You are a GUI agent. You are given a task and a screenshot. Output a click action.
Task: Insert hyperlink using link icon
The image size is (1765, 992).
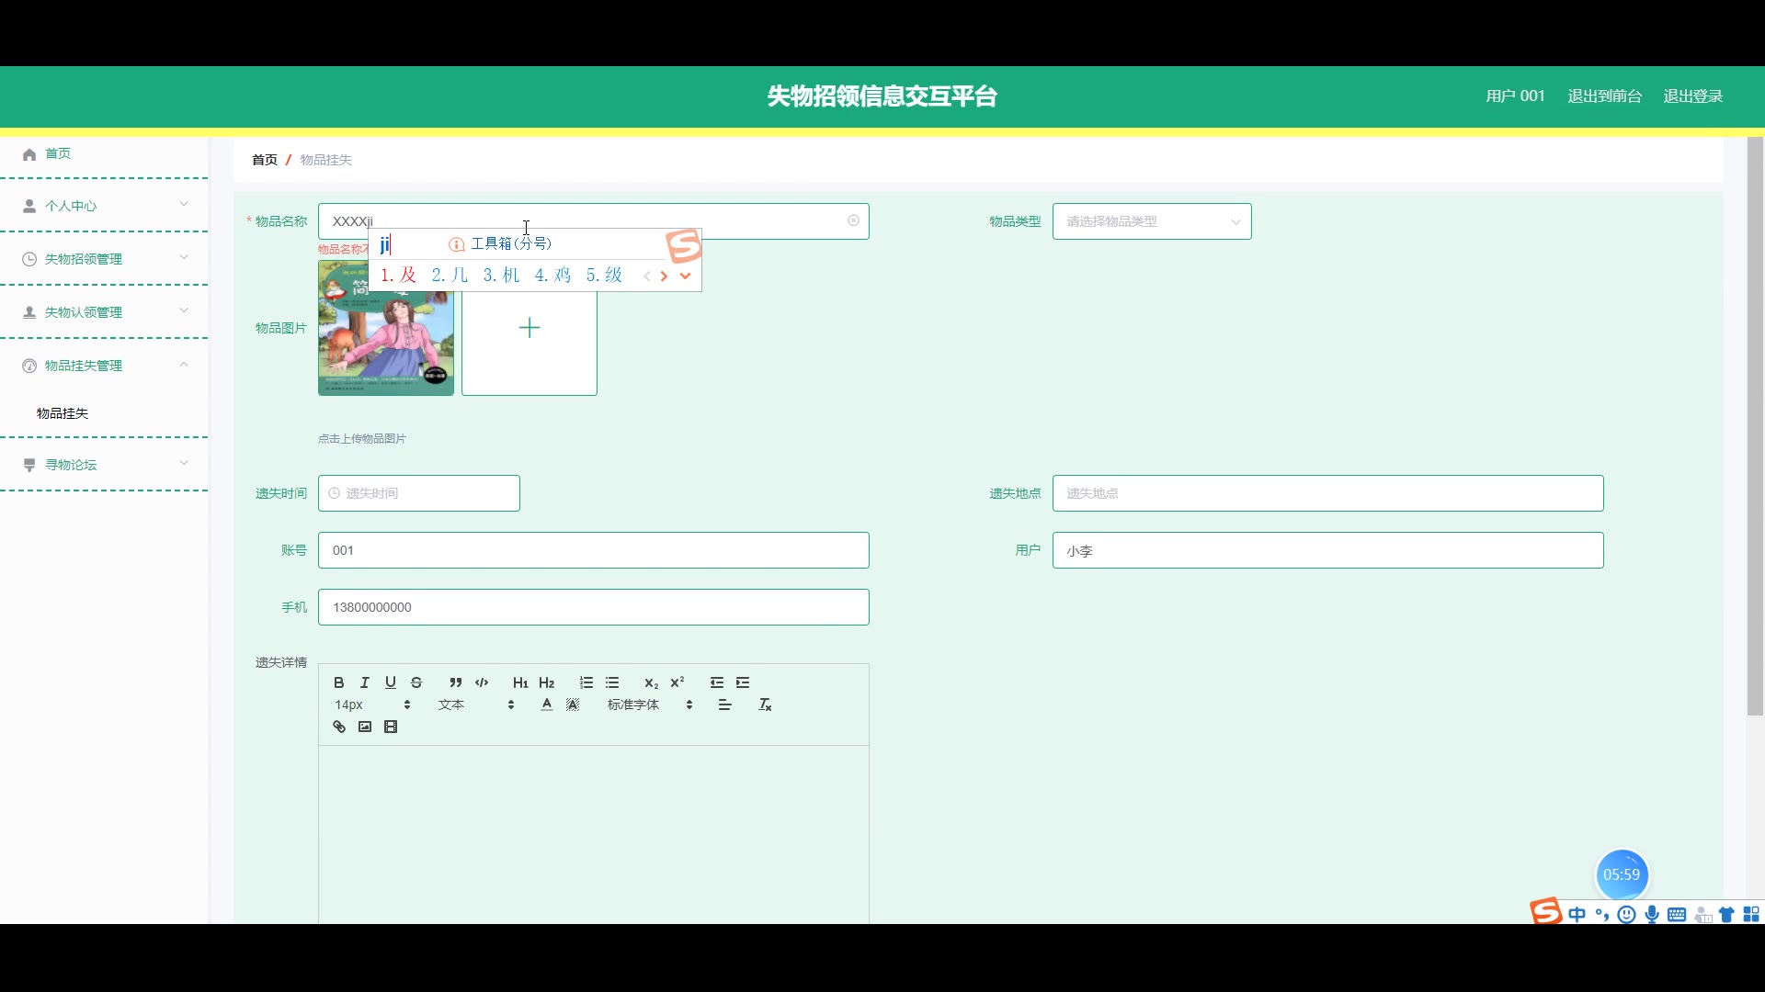point(339,727)
